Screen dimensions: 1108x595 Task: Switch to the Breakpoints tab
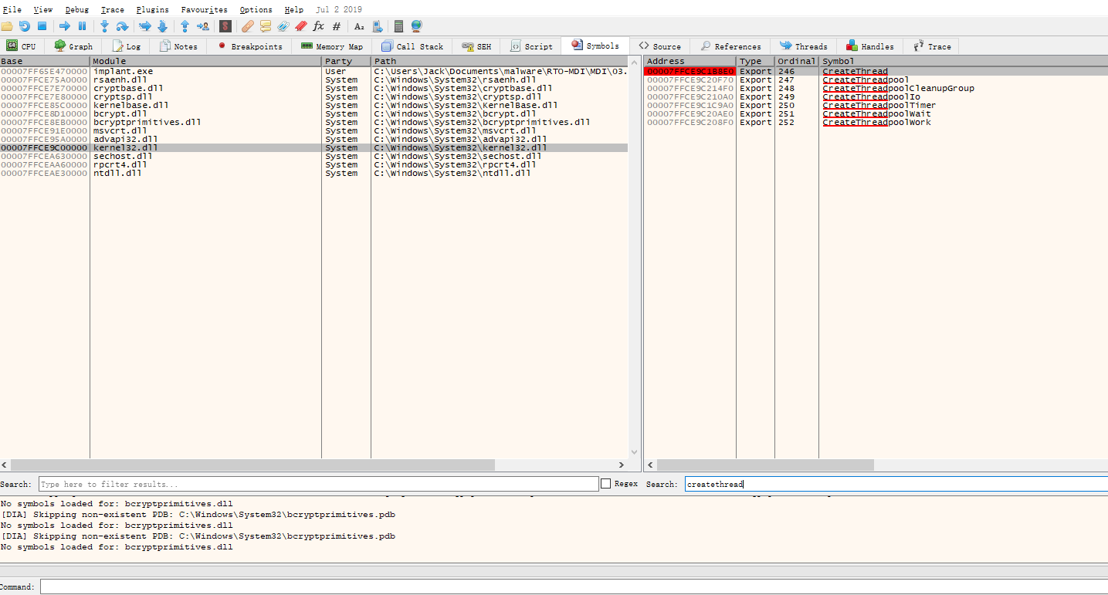[249, 46]
